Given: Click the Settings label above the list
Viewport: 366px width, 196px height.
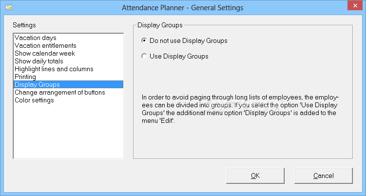Looking at the screenshot, I should (x=24, y=25).
